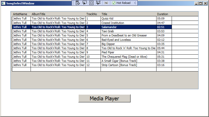Click duration cell 04:31
Image resolution: width=209 pixels, height=117 pixels.
tap(164, 52)
